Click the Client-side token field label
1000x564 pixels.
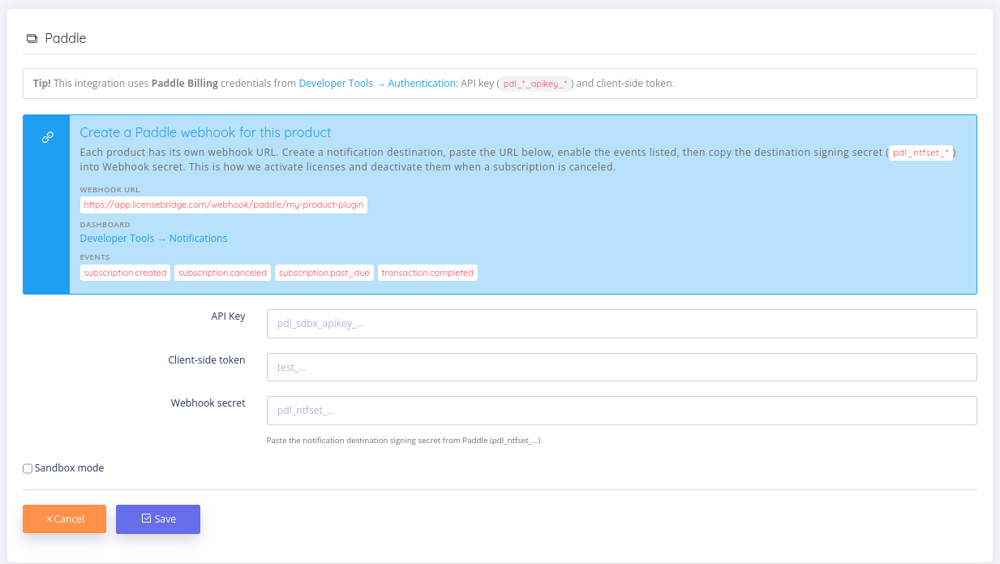tap(207, 359)
